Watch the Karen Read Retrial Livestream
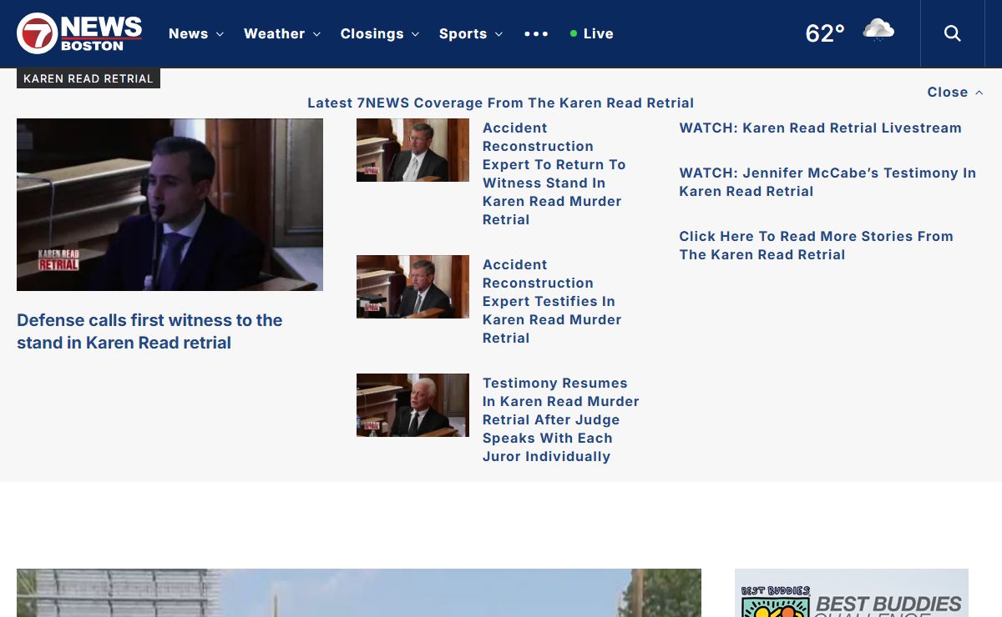Screen dimensions: 1002x617 (820, 128)
